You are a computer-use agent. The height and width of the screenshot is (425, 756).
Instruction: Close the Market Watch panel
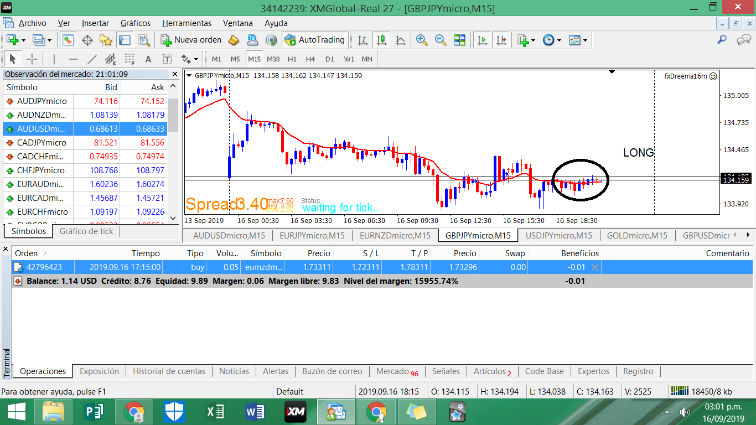click(175, 74)
